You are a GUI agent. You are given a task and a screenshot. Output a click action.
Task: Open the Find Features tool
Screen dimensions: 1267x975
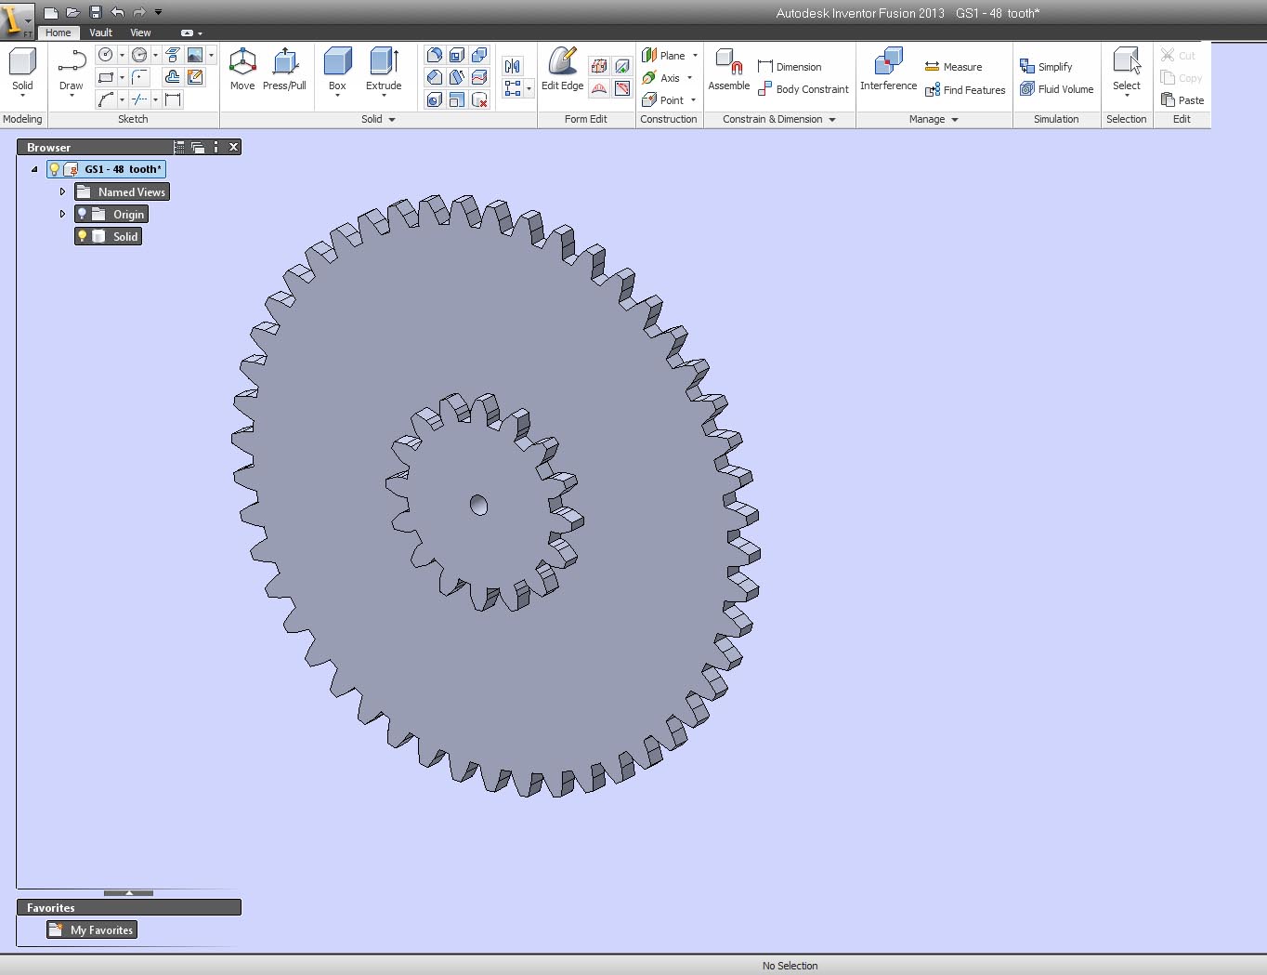pos(965,90)
